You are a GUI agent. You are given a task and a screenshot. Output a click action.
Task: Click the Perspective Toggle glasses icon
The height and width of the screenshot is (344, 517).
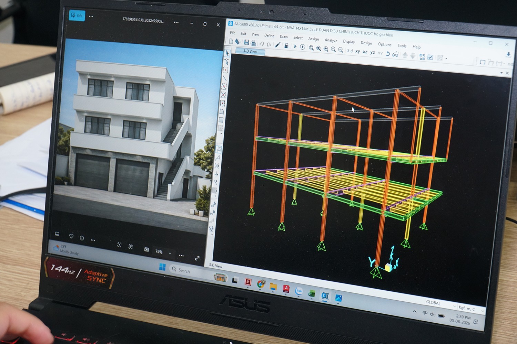[x=395, y=54]
